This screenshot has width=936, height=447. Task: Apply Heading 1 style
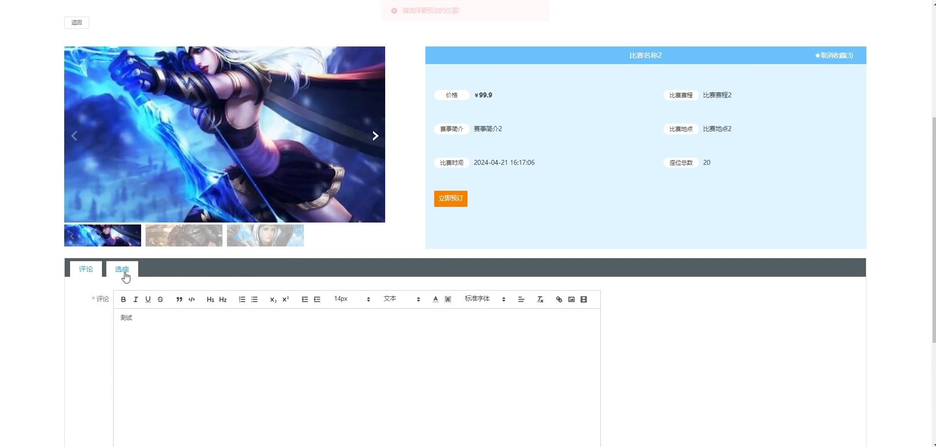pos(210,299)
